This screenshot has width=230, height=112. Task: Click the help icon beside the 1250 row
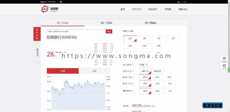(x=133, y=91)
